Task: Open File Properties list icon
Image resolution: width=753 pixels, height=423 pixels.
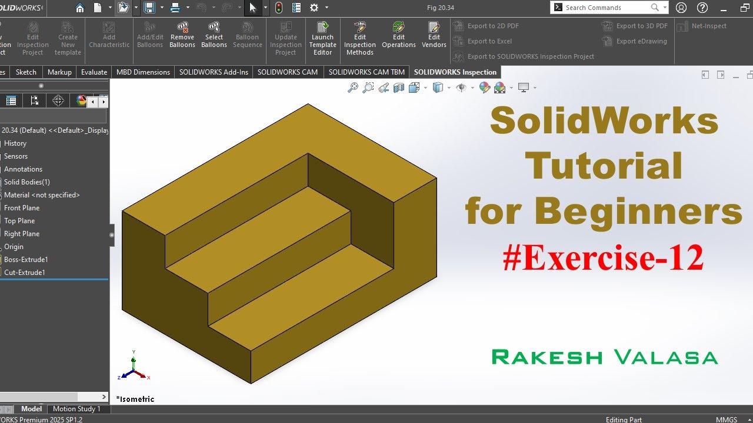Action: (x=296, y=8)
